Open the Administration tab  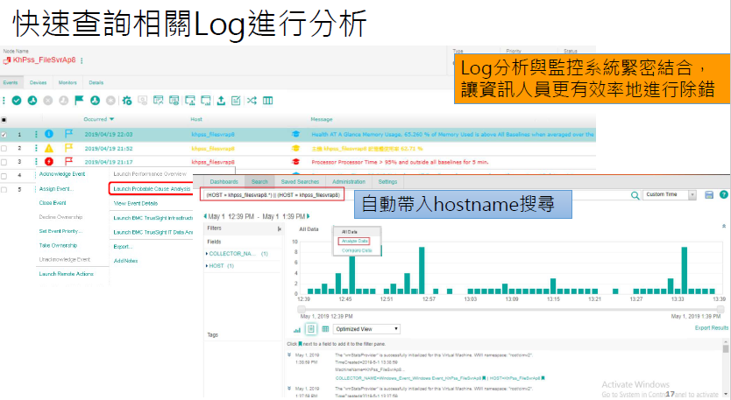click(x=349, y=181)
